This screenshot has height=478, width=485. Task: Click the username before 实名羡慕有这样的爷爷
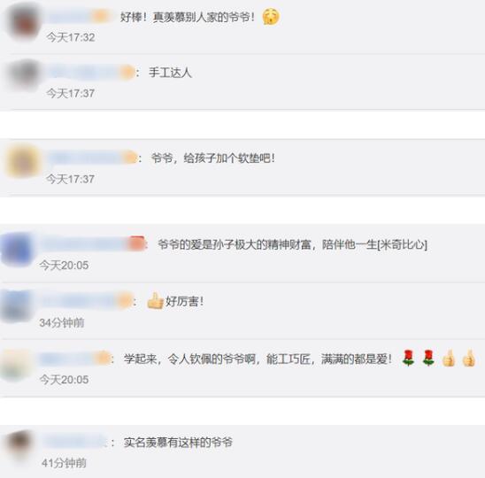coord(75,442)
